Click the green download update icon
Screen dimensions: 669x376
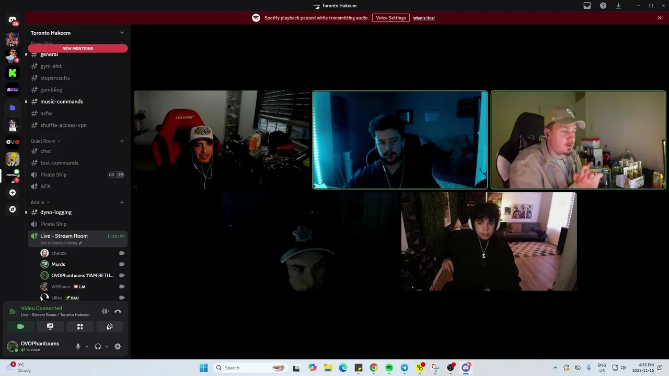tap(618, 6)
